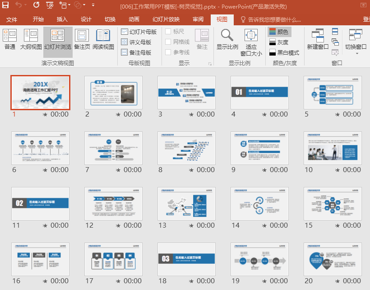
Task: Click the Notes (备注) pane icon
Action: click(202, 39)
